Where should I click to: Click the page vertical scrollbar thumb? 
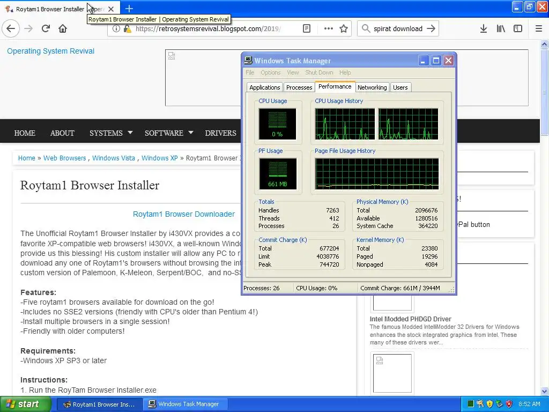pos(544,92)
